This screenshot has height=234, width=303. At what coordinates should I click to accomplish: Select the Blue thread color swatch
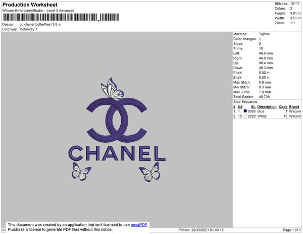[x=245, y=111]
